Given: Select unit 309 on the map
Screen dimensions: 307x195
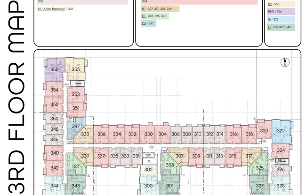Looking at the screenshot, I should pyautogui.click(x=196, y=156).
